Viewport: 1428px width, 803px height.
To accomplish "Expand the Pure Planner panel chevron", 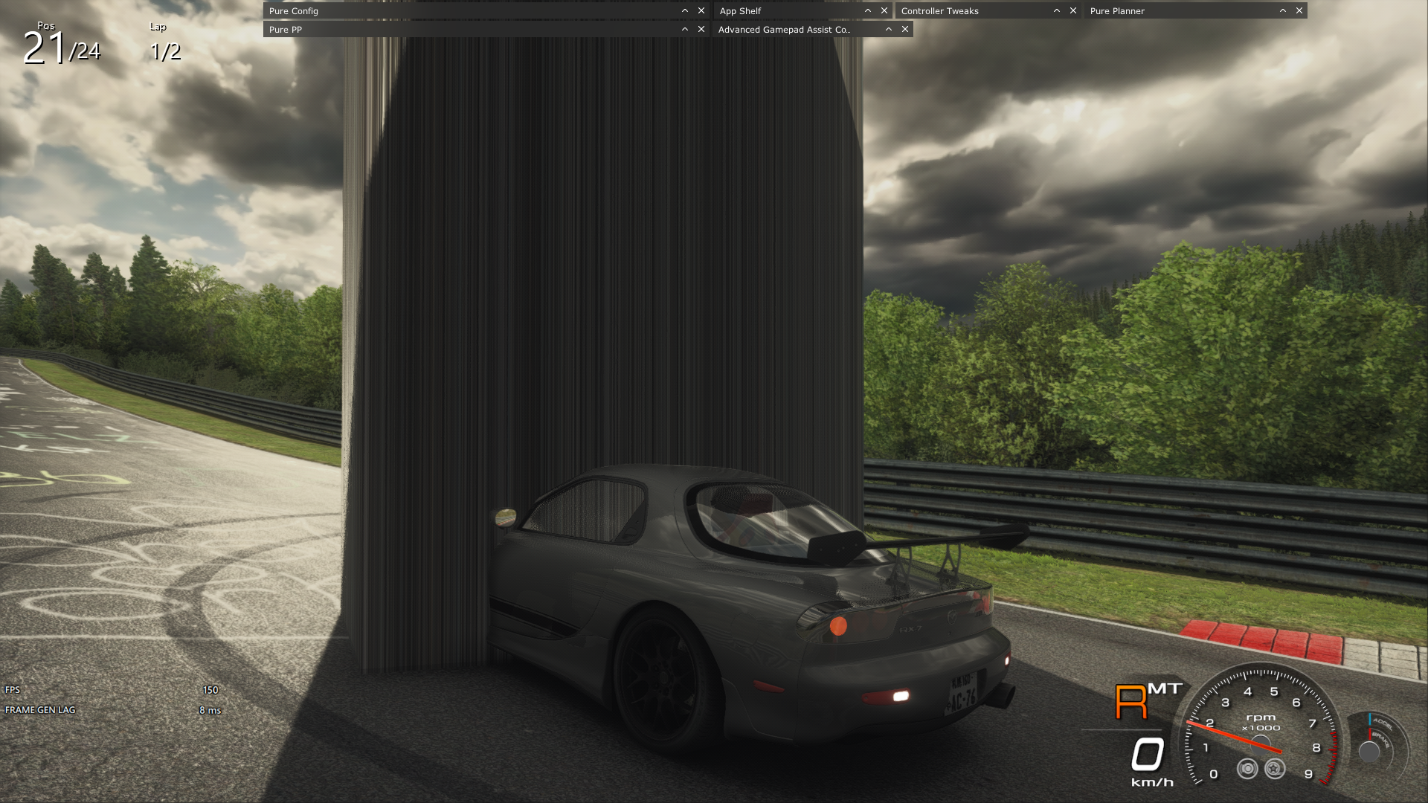I will pyautogui.click(x=1282, y=10).
